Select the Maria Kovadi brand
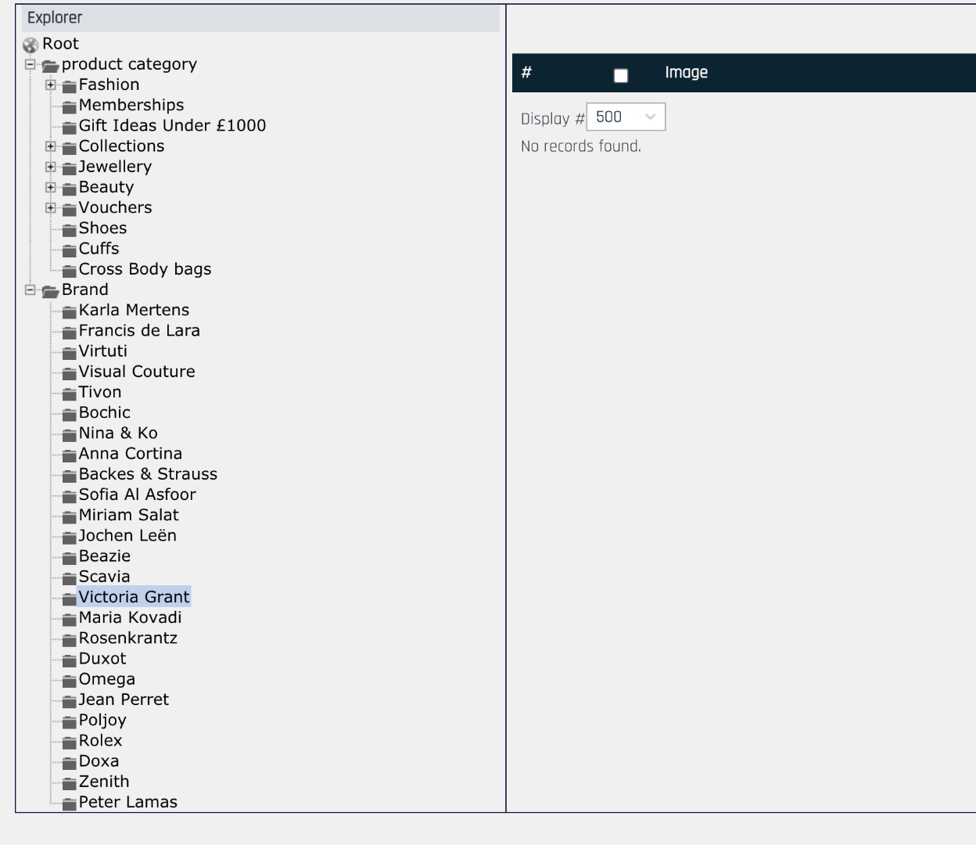 point(130,617)
